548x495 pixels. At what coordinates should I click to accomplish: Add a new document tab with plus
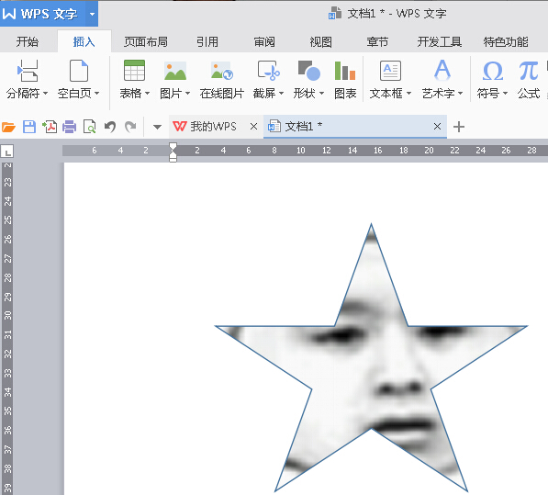tap(459, 127)
